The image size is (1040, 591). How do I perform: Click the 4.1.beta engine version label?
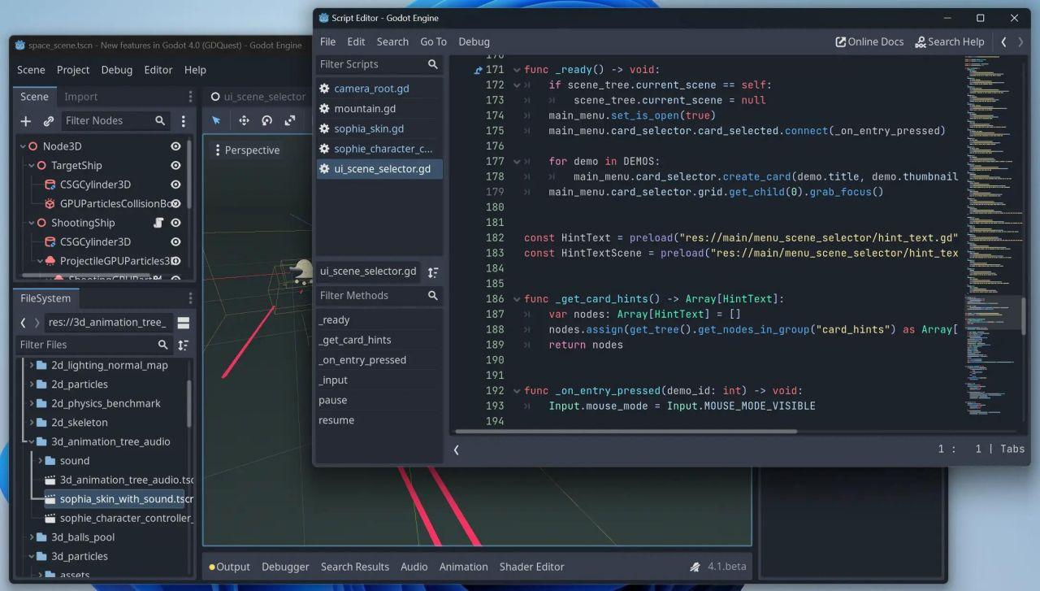click(x=726, y=567)
